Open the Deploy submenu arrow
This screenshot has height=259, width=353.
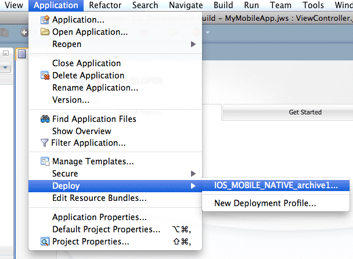pos(193,186)
